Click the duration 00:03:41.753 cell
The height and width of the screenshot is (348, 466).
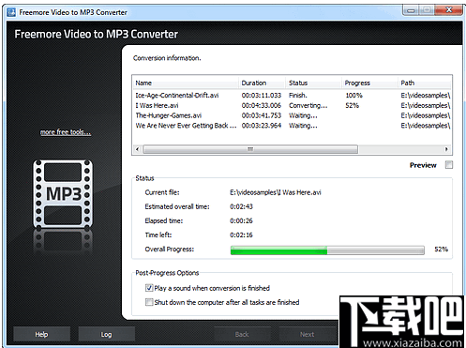point(262,115)
